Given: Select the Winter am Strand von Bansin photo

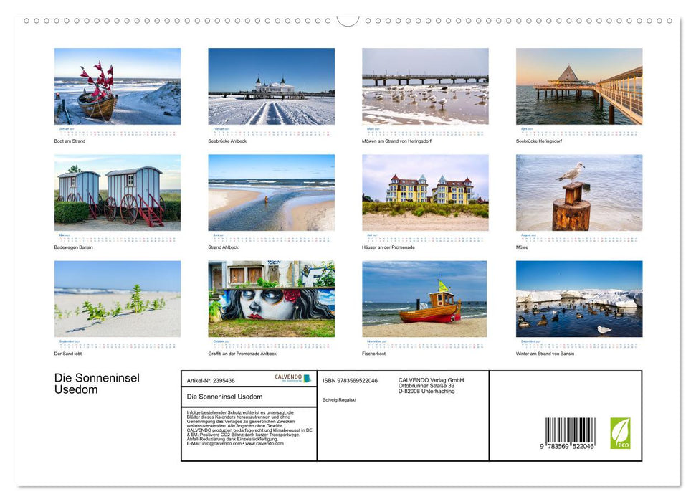Looking at the screenshot, I should (x=579, y=298).
